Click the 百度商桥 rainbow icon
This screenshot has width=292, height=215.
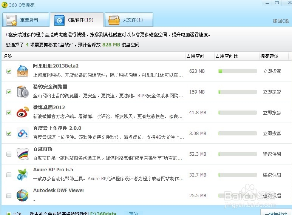pos(23,154)
